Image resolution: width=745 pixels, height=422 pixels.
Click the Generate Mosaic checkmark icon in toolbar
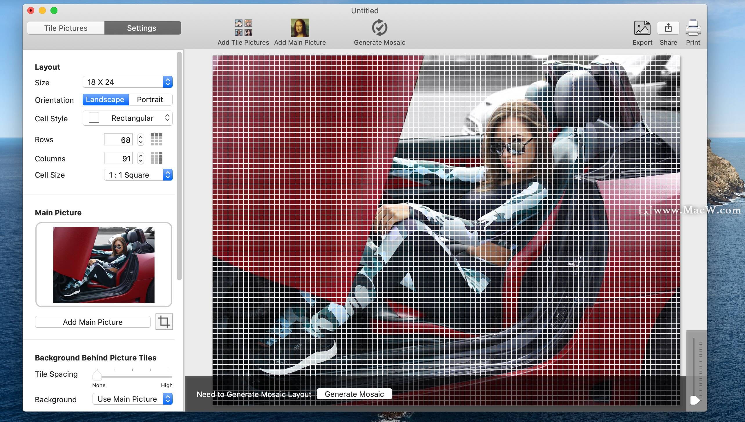click(x=379, y=28)
